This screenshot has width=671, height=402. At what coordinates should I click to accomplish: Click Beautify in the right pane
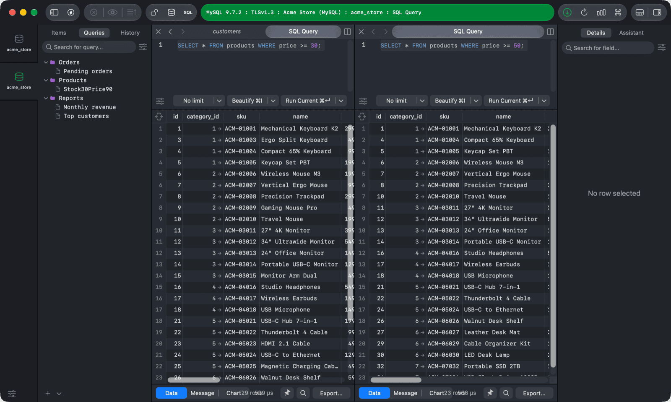tap(450, 101)
